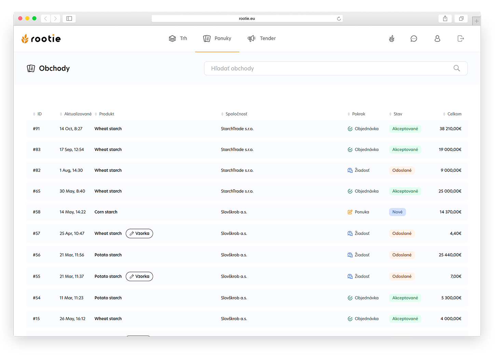Click Vzorka badge on deal #55
This screenshot has width=495, height=355.
(139, 276)
